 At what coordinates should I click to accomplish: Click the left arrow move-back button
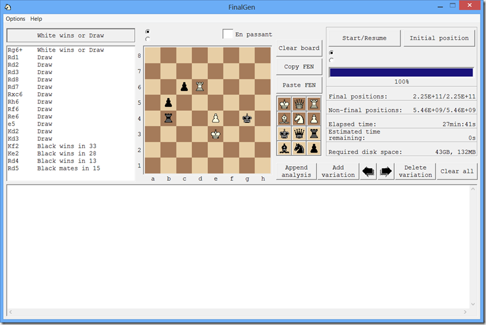tap(369, 172)
